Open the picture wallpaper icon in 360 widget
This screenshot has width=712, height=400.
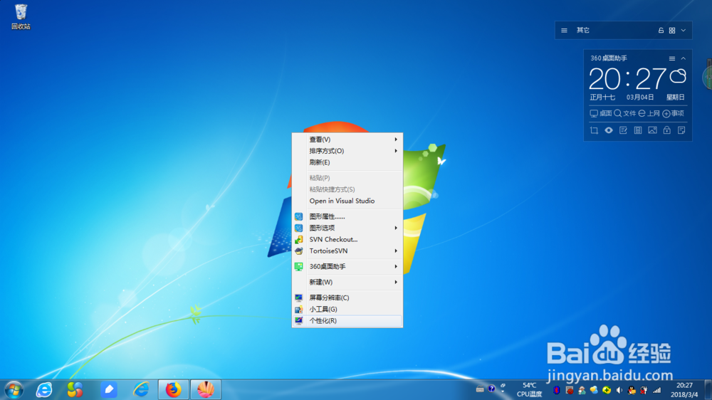(x=652, y=130)
